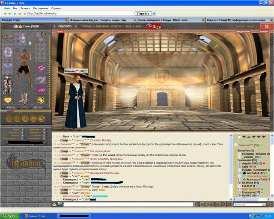
Task: Click the smiley face chat toolbar button
Action: pos(203,204)
